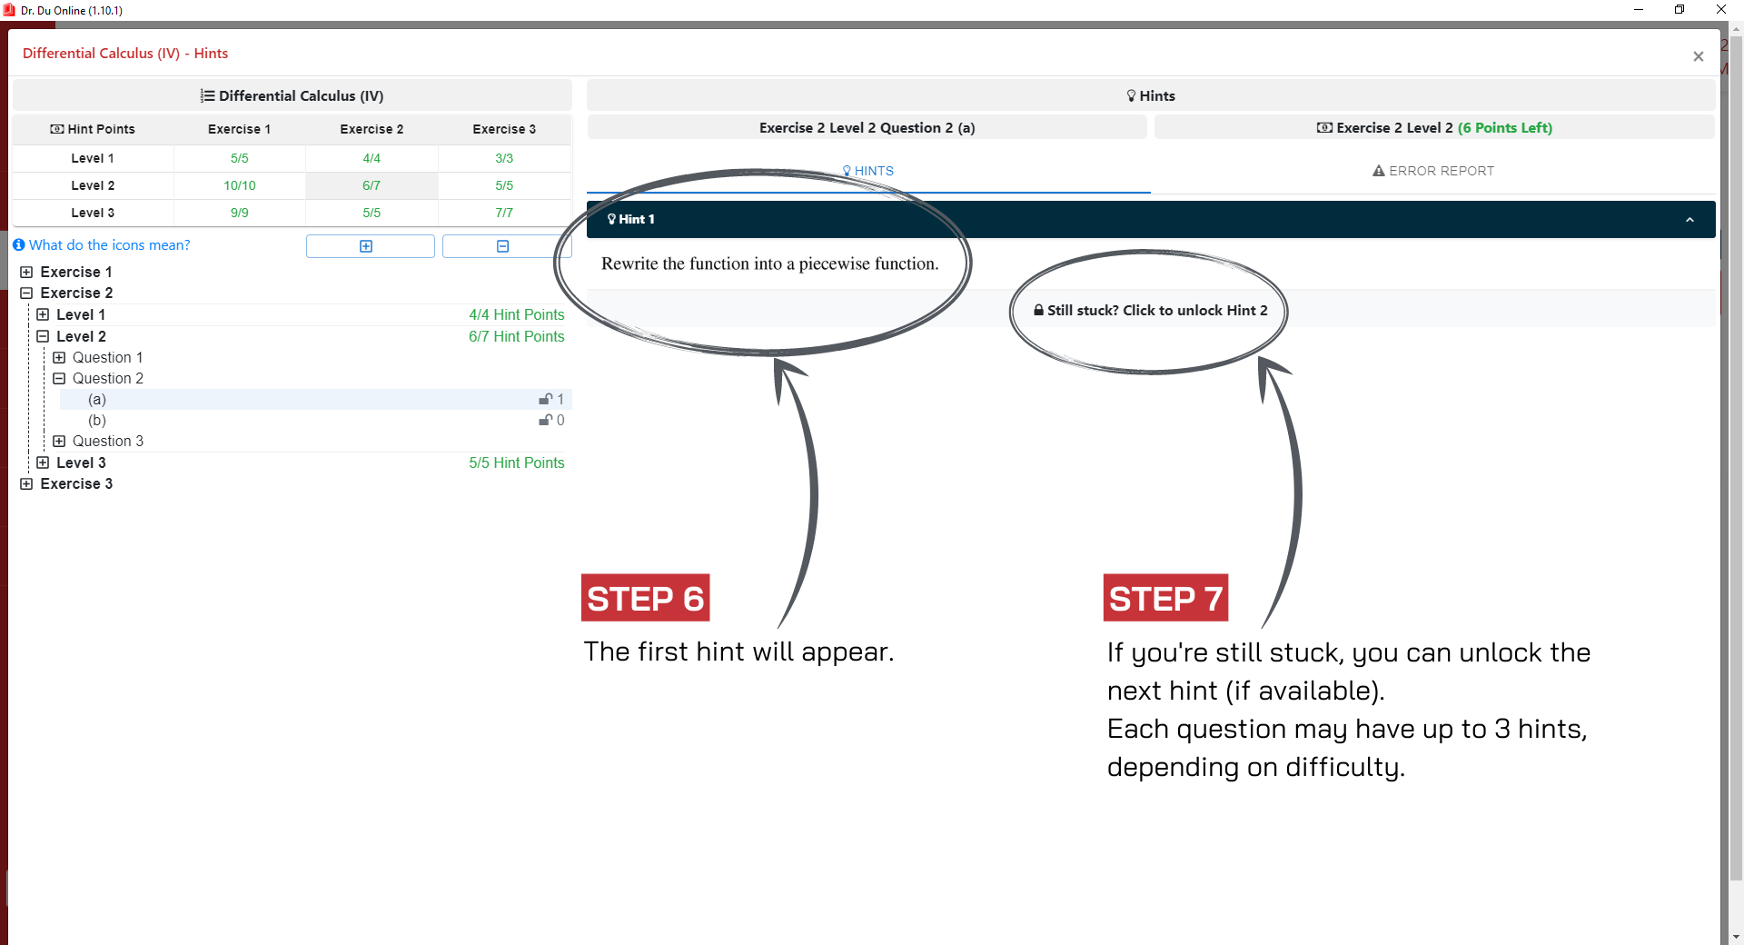Screen dimensions: 1744x945
Task: Open 'What do the icons mean?' link
Action: tap(109, 245)
